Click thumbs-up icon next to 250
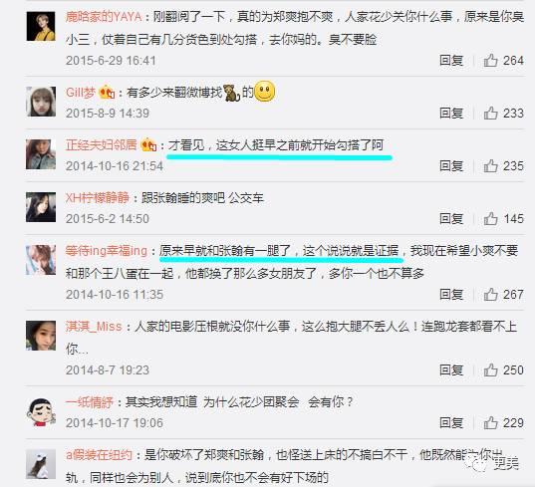This screenshot has width=535, height=487. tap(490, 370)
